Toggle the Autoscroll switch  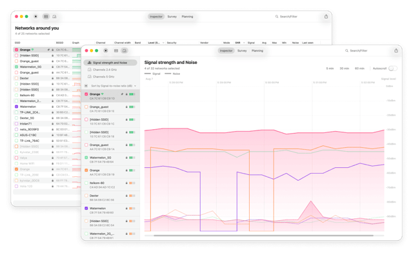point(393,68)
